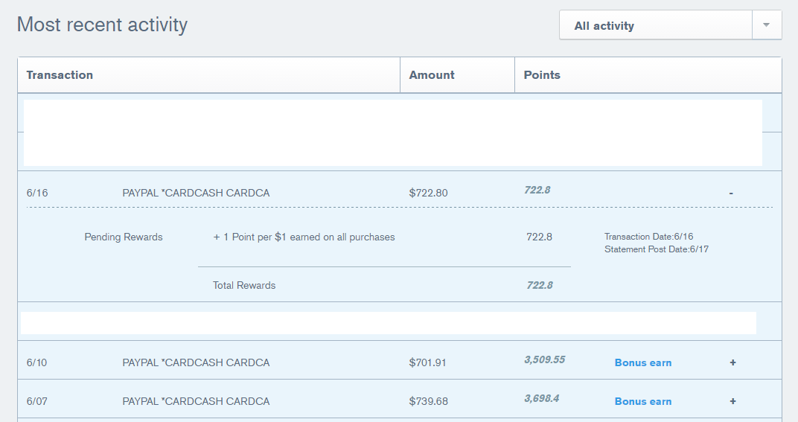
Task: Select the 6/16 PAYPAL *CARDCASH merchant name
Action: [196, 193]
